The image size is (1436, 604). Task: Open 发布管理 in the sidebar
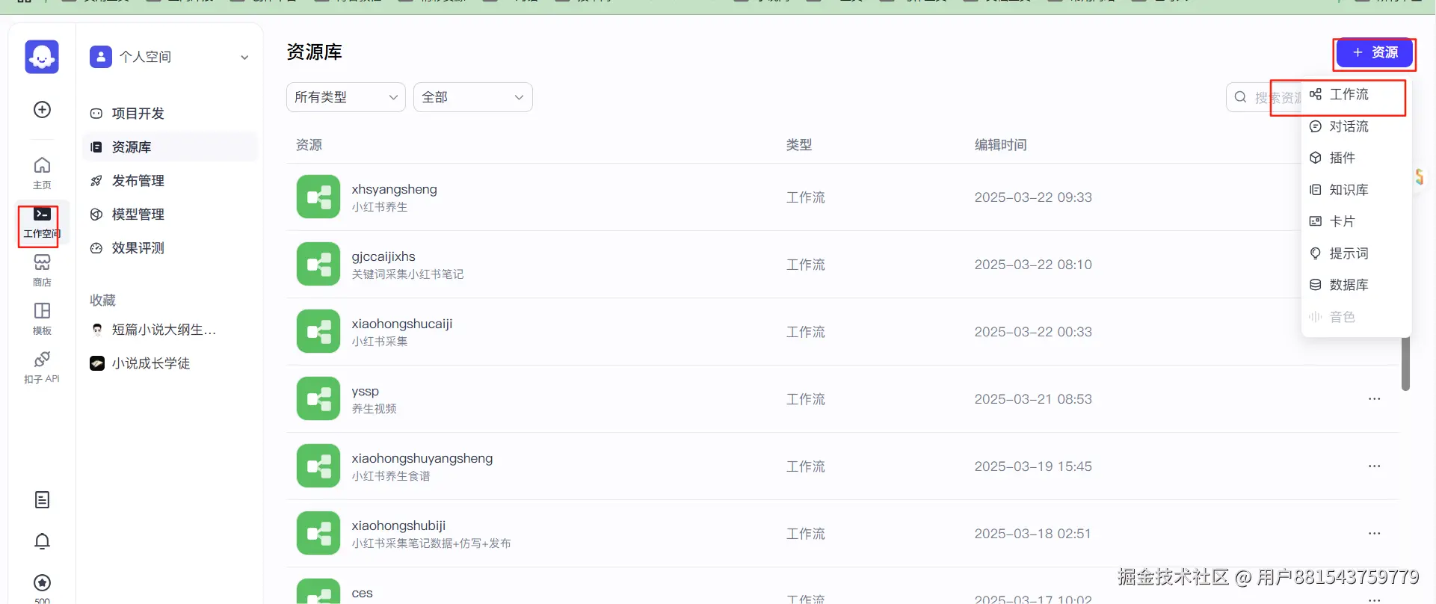[170, 181]
